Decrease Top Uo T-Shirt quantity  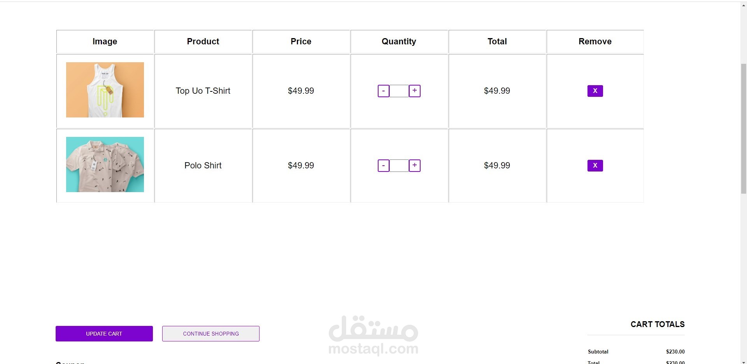pos(383,91)
